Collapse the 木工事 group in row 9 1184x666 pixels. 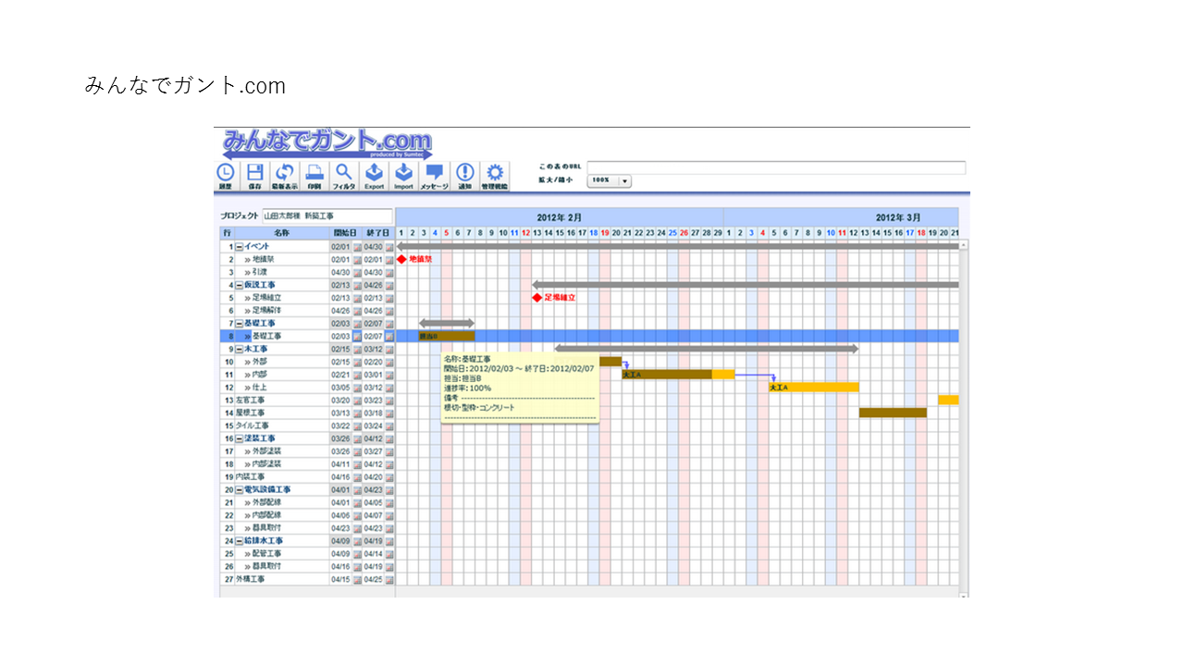[239, 350]
